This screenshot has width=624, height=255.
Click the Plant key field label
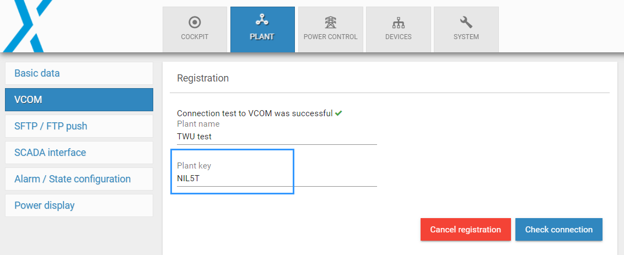[x=194, y=166]
